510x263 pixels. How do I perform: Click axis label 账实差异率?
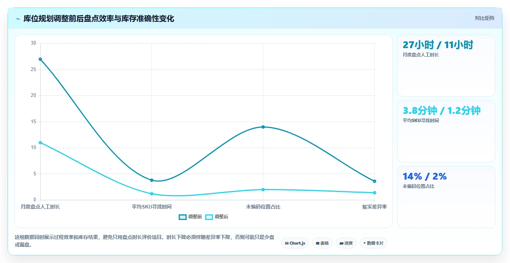pyautogui.click(x=374, y=207)
